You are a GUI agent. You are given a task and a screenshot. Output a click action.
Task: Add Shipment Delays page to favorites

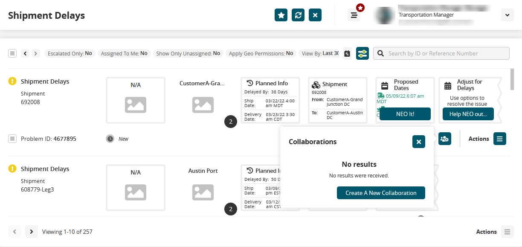pos(281,15)
